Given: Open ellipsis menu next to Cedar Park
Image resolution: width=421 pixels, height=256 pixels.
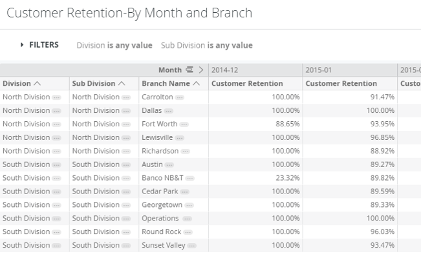Looking at the screenshot, I should 184,192.
